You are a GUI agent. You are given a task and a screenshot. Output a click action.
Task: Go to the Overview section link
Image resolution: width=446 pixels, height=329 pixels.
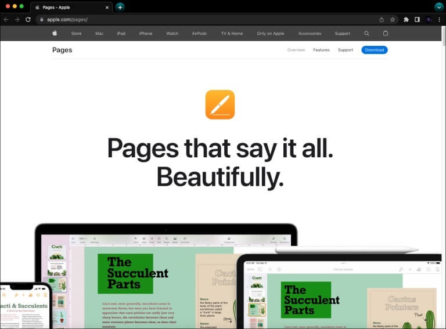tap(296, 50)
